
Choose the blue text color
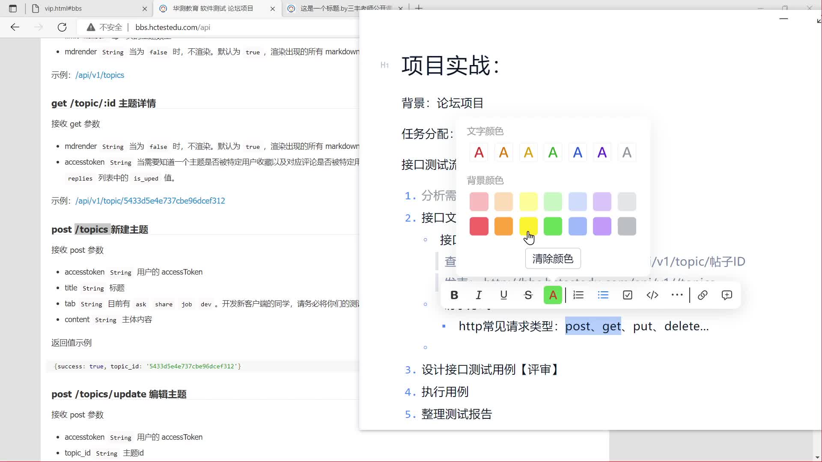578,152
